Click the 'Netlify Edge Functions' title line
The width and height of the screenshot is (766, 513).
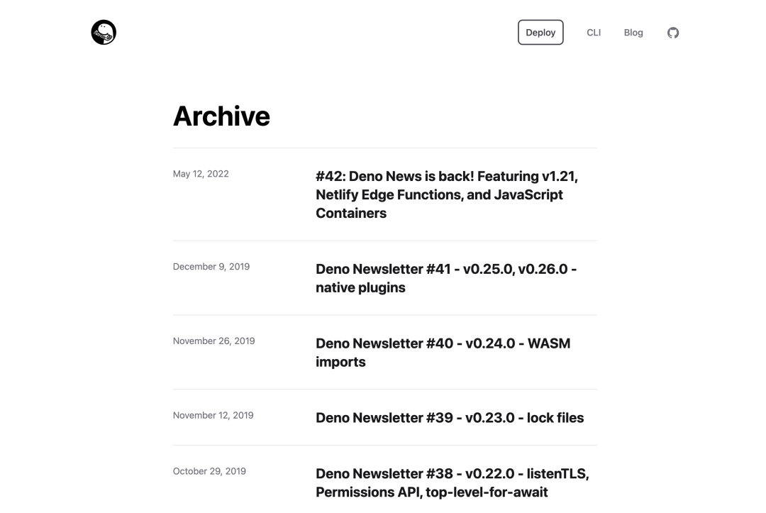[439, 194]
